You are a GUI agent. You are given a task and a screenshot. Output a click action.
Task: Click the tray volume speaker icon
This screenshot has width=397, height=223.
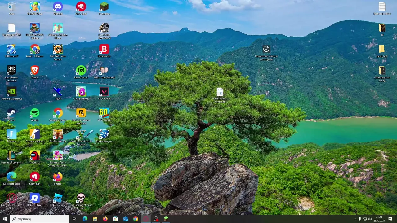pos(370,219)
